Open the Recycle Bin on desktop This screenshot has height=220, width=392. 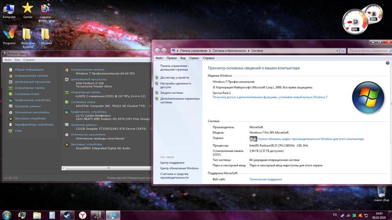click(381, 194)
